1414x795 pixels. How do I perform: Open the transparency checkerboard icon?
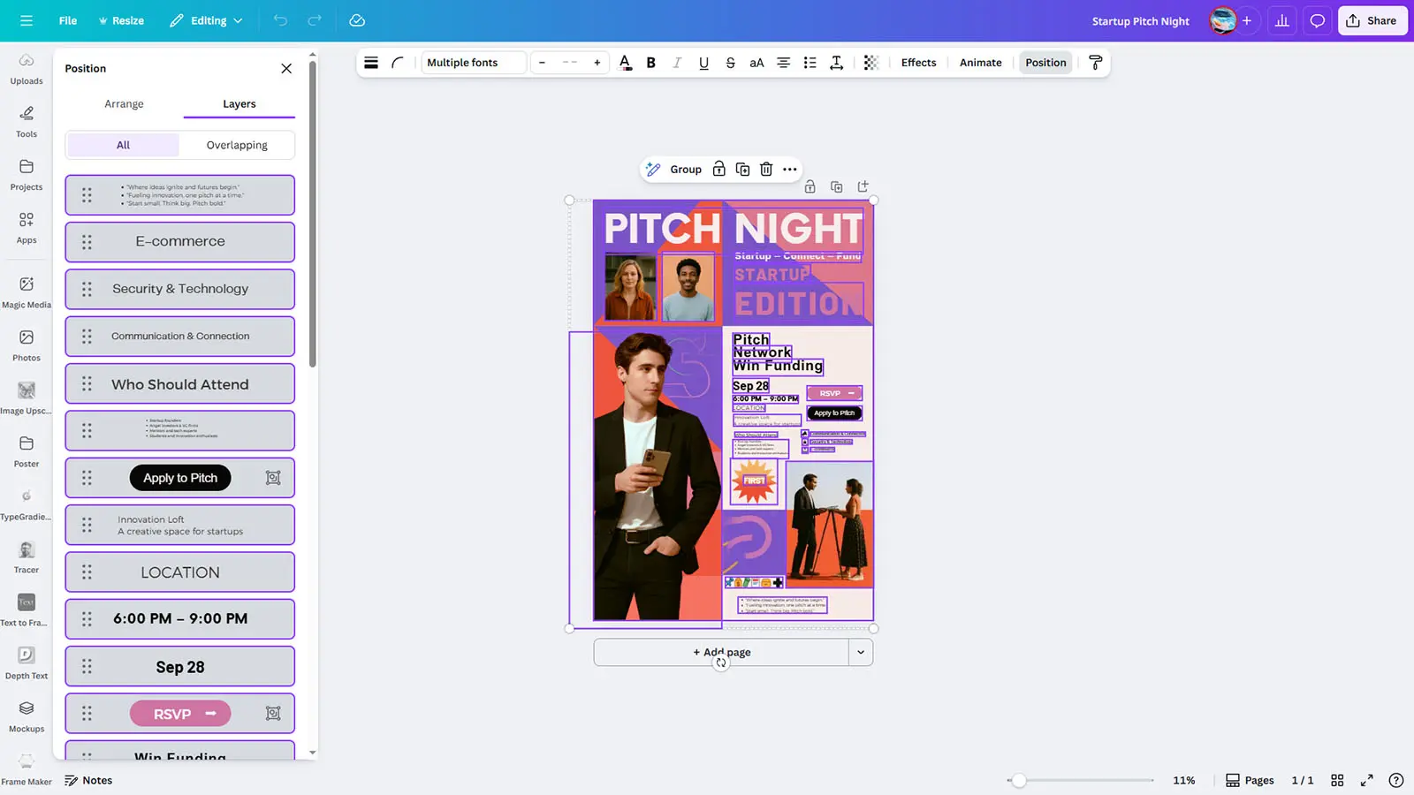(x=870, y=63)
